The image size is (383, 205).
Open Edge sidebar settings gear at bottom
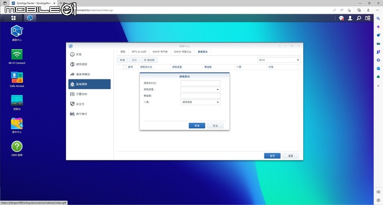[378, 200]
